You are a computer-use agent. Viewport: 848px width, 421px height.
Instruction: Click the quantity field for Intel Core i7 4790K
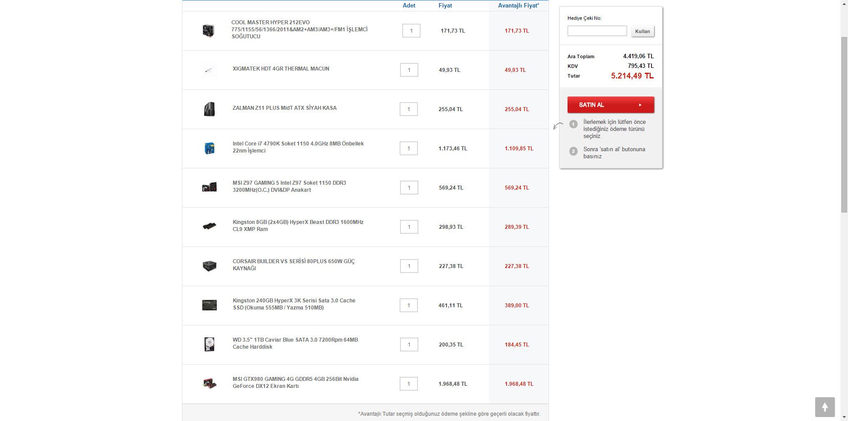[x=409, y=148]
